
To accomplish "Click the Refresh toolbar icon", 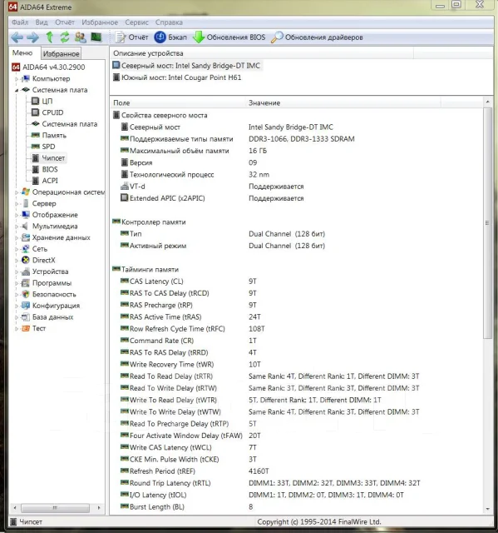I will [65, 37].
